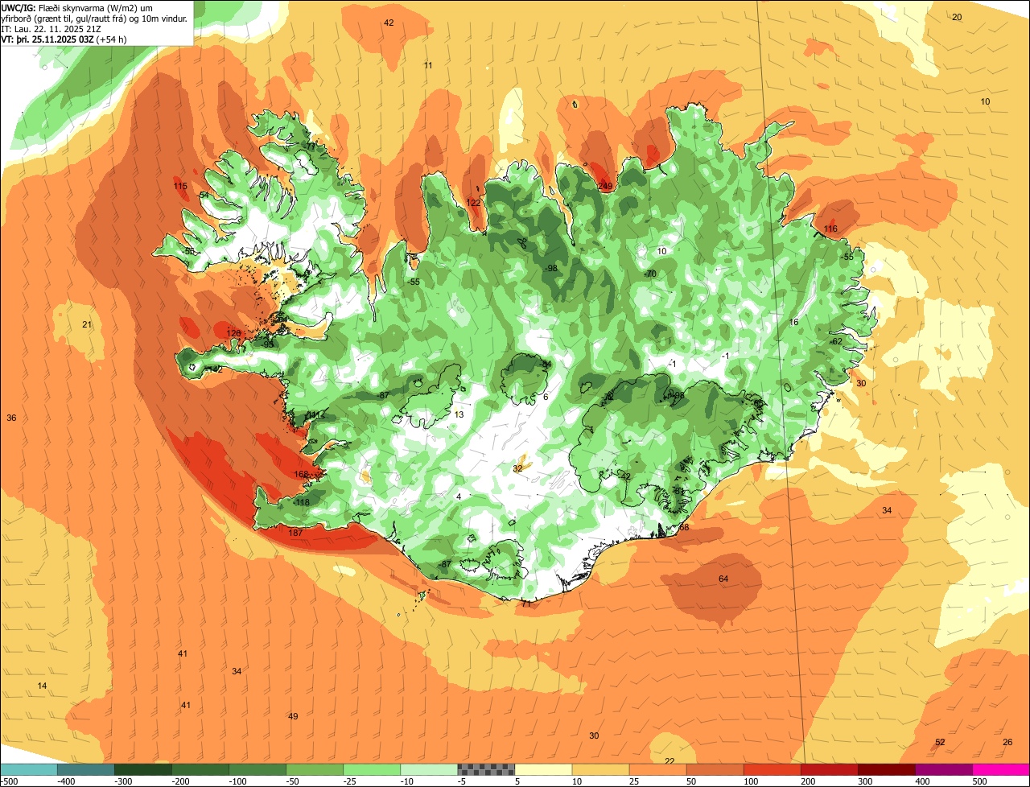Click the map value 116 on the northeast coast

coord(830,229)
